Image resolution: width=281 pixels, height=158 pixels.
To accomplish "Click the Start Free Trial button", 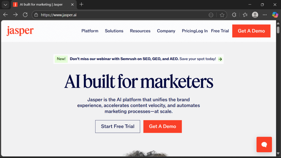I will [x=117, y=126].
